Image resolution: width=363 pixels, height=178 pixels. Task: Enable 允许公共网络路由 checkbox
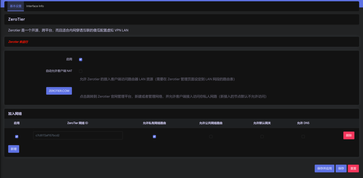211,137
